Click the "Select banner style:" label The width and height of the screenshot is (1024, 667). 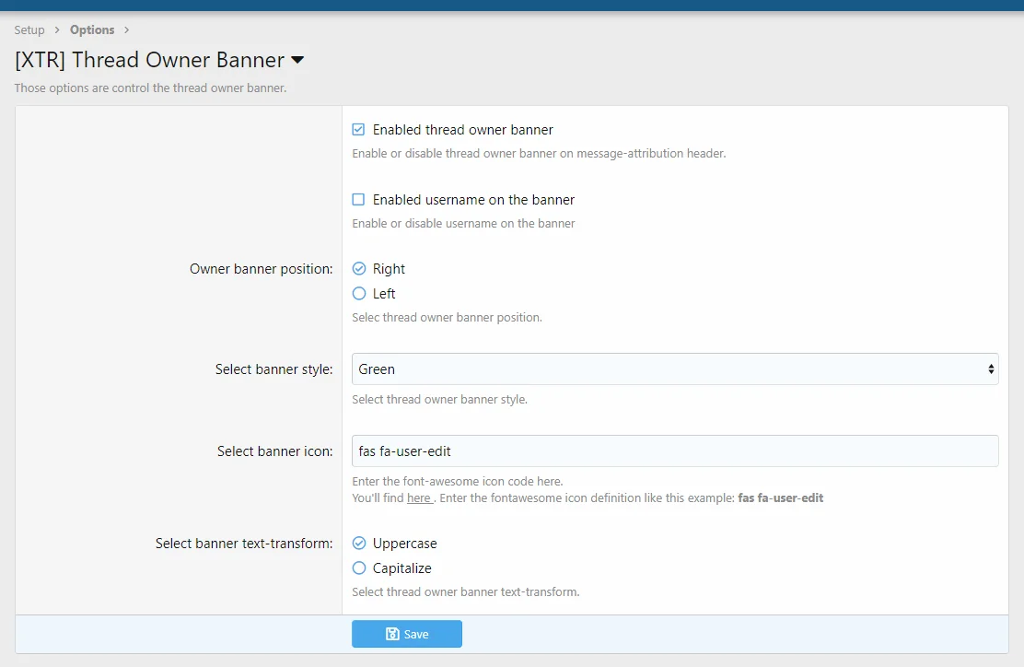pos(273,369)
